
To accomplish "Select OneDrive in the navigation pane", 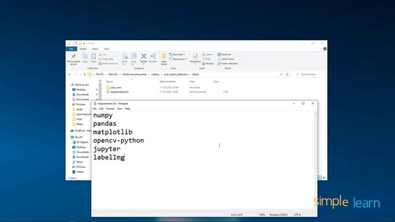I will point(80,131).
